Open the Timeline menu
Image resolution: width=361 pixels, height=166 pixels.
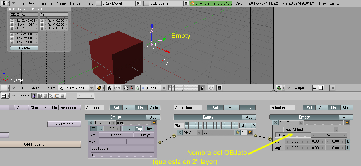point(46,3)
